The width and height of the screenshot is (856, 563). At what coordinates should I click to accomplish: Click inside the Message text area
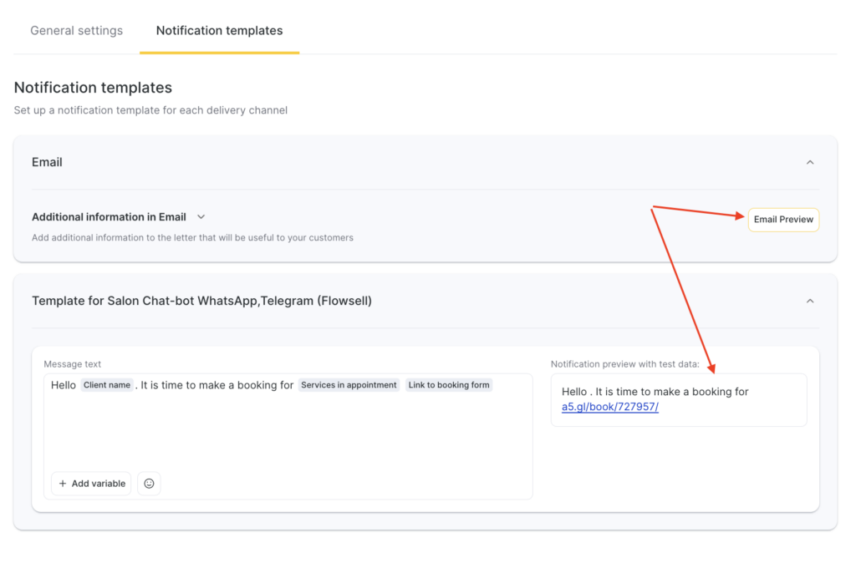pyautogui.click(x=288, y=434)
